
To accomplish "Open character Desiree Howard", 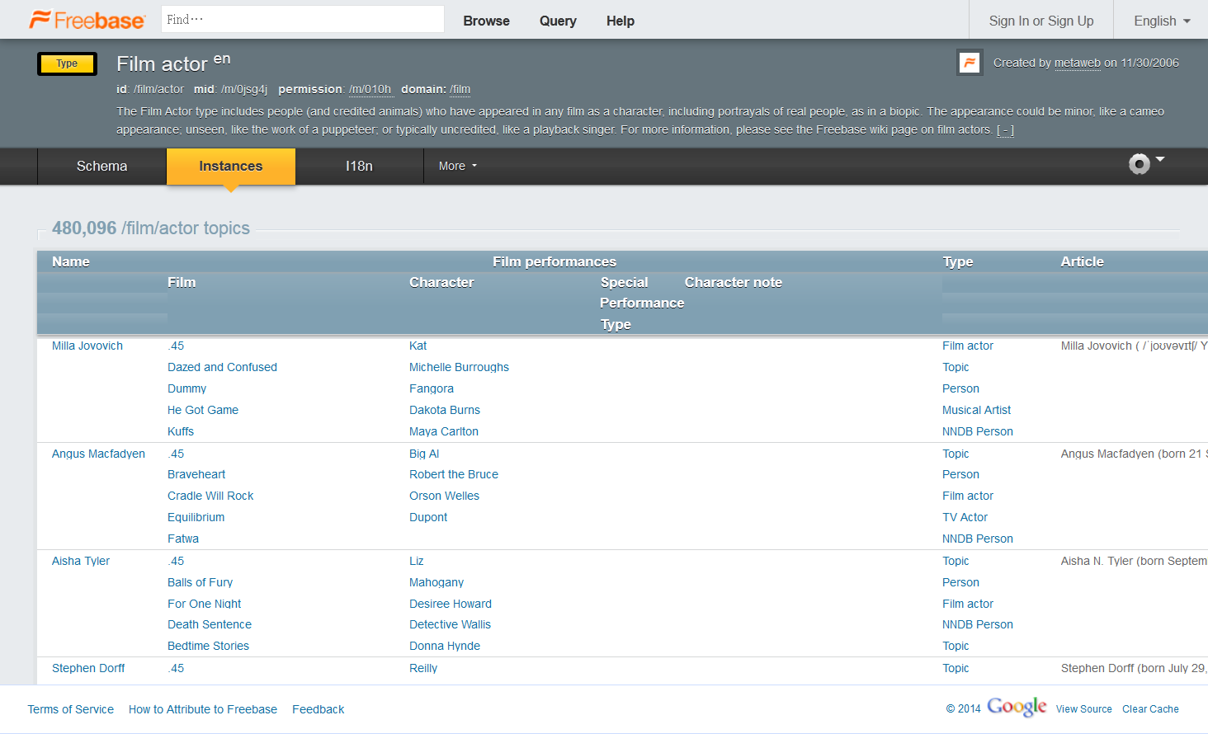I will (450, 604).
